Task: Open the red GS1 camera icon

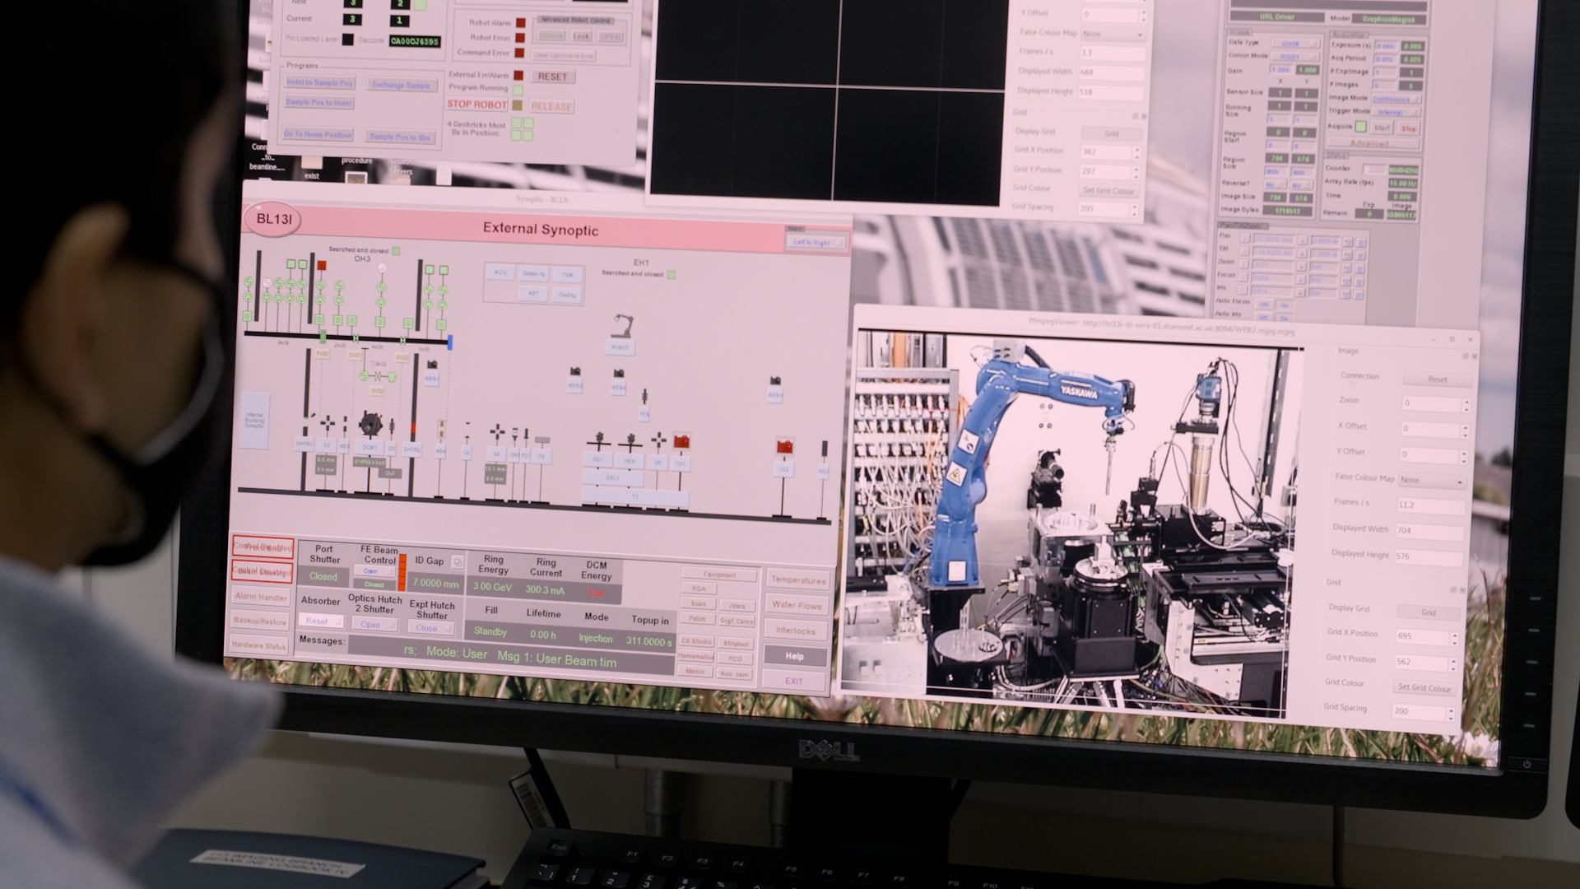Action: click(681, 440)
